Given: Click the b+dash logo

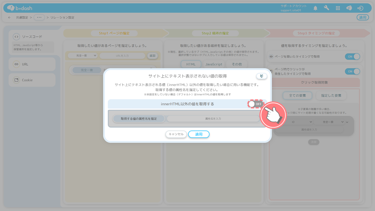Looking at the screenshot, I should point(19,8).
